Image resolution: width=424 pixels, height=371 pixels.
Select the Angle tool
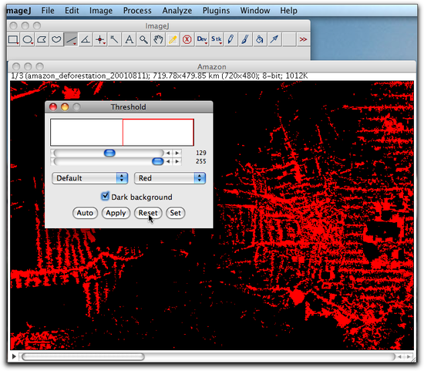pyautogui.click(x=86, y=40)
